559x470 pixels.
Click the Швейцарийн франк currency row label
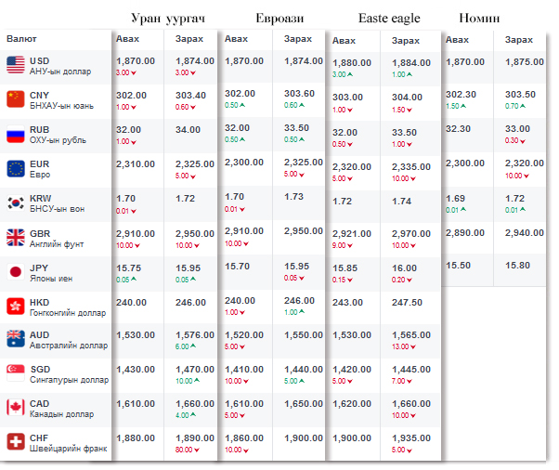[x=69, y=449]
